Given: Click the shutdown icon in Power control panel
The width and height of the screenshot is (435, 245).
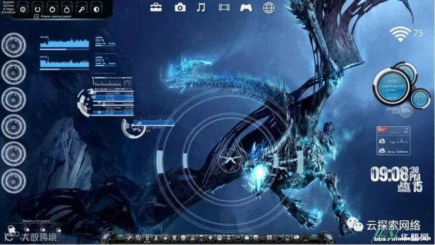Looking at the screenshot, I should [x=23, y=9].
